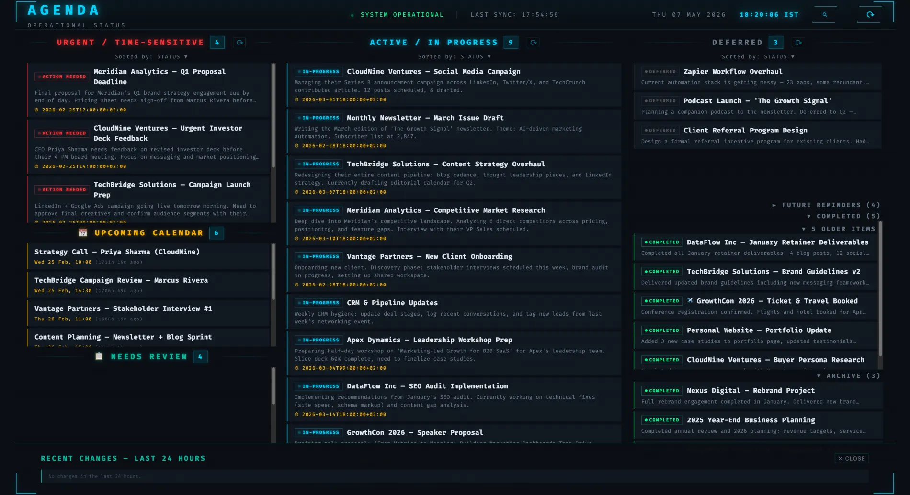Screen dimensions: 910x495
Task: Refresh the Urgent / Time-Sensitive section
Action: [x=239, y=43]
